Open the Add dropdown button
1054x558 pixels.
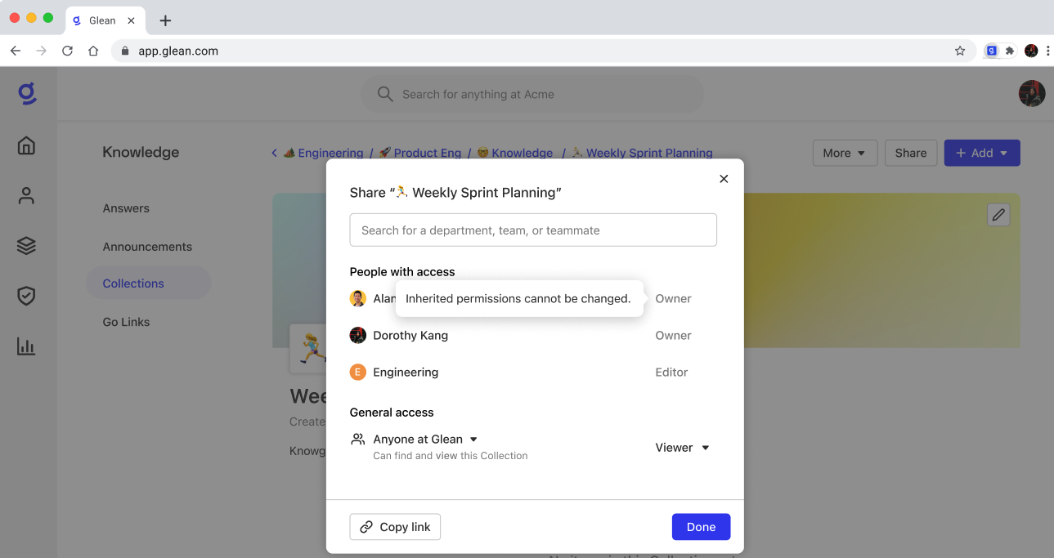click(x=981, y=153)
